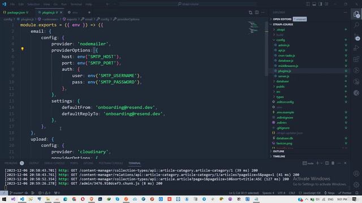Open the Windows Start button

(4, 199)
